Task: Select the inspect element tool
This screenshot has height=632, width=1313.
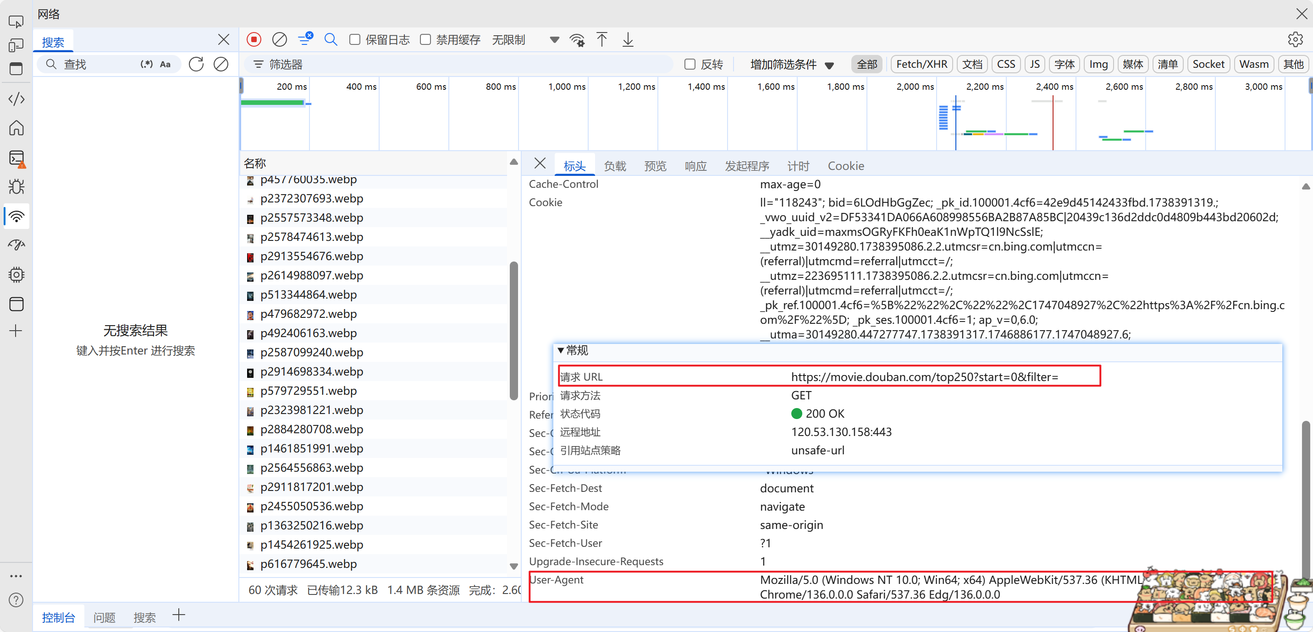Action: point(17,22)
